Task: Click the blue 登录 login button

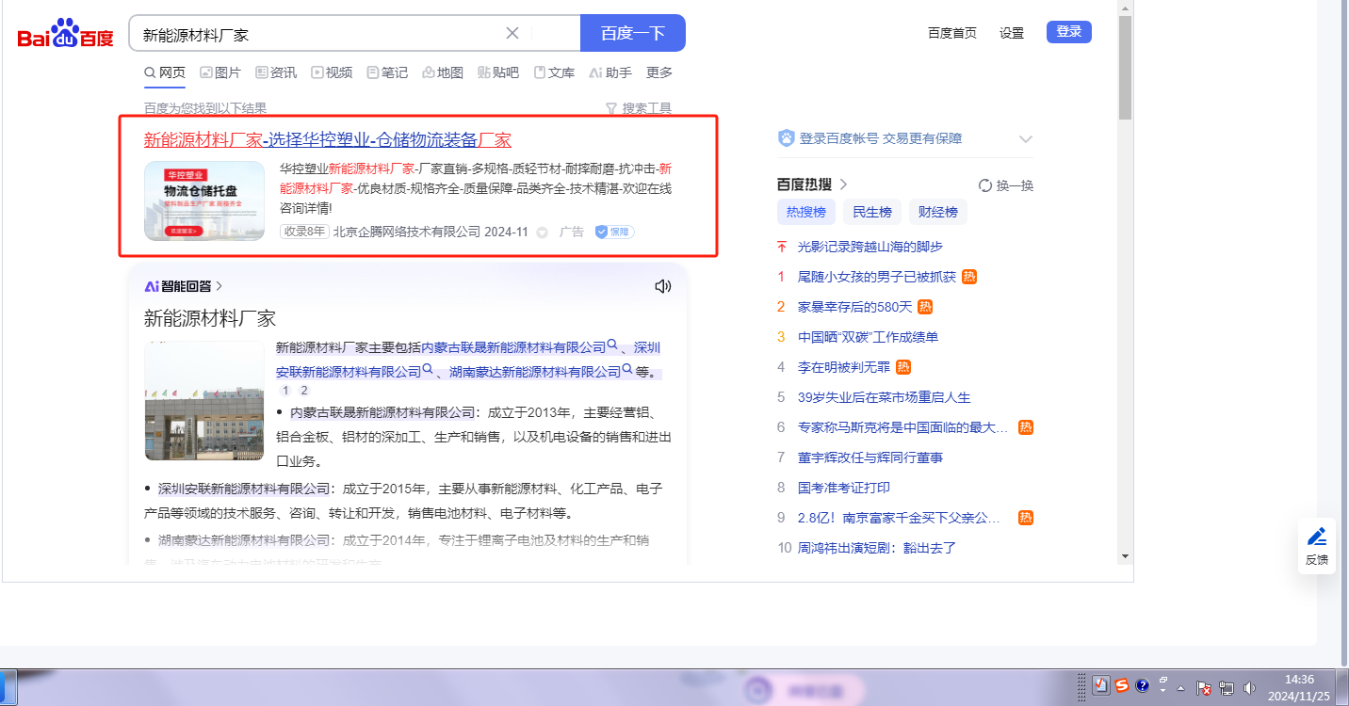Action: (x=1068, y=32)
